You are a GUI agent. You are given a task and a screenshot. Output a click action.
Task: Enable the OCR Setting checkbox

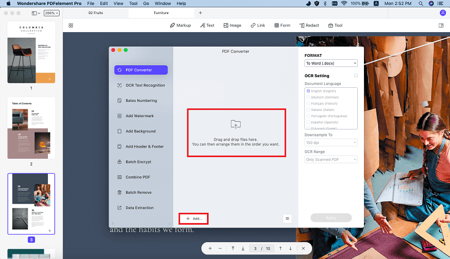point(356,75)
